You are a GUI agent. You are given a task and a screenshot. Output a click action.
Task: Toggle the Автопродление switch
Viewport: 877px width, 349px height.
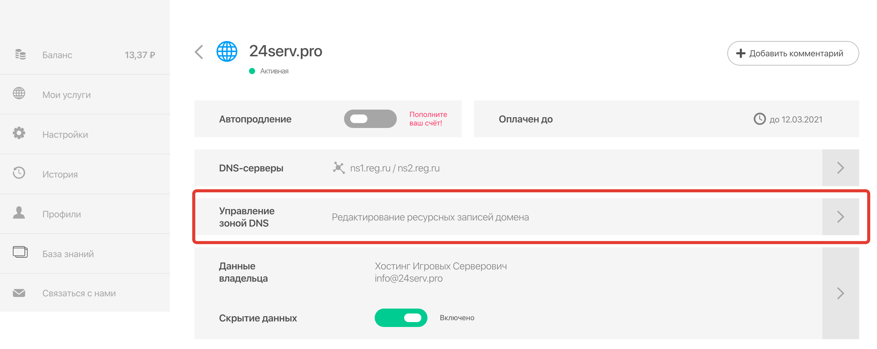pos(370,119)
